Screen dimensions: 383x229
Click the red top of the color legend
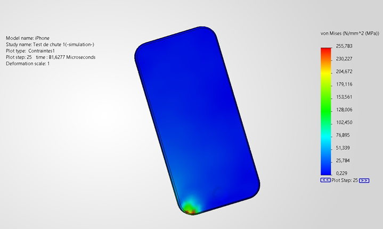325,50
